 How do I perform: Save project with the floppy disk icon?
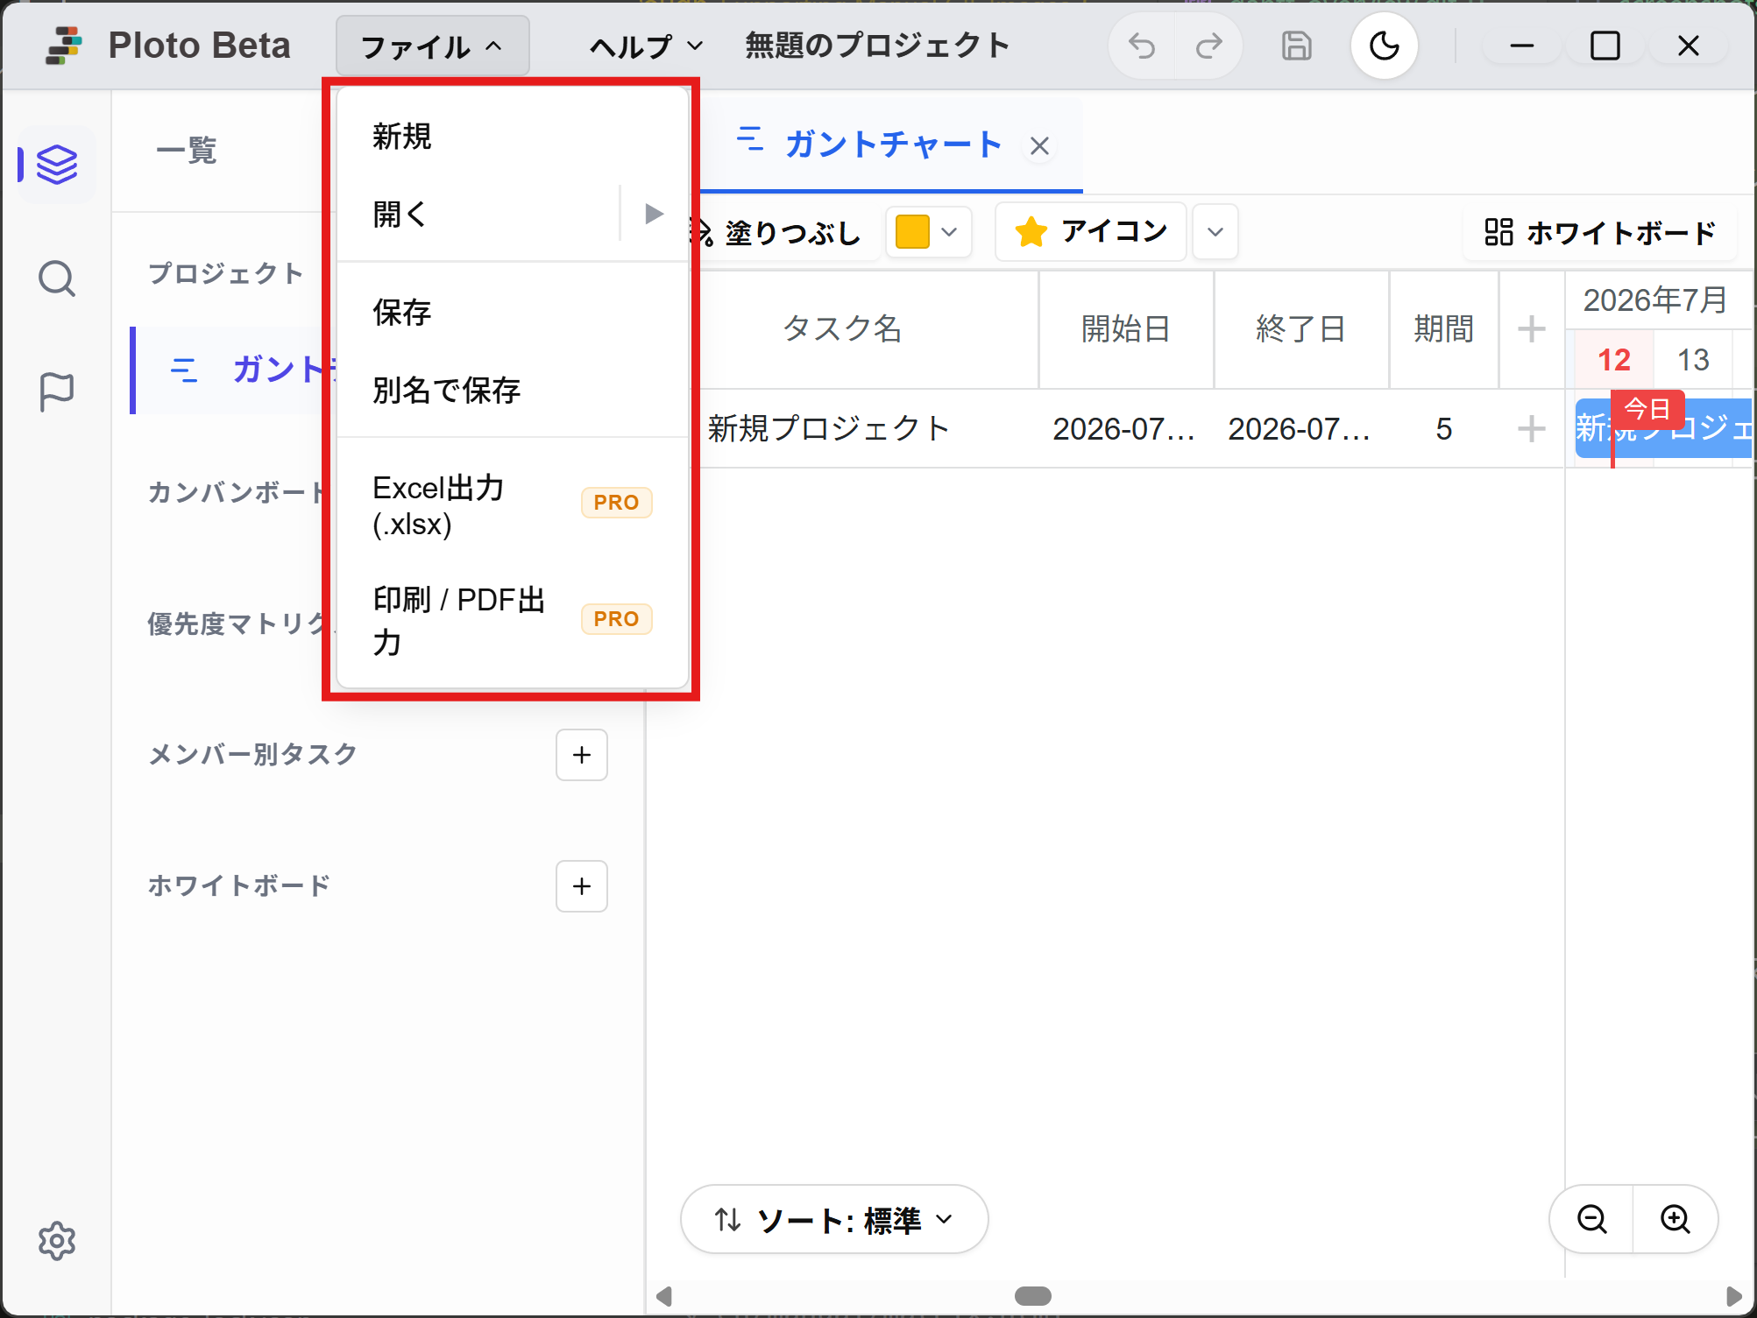point(1297,46)
